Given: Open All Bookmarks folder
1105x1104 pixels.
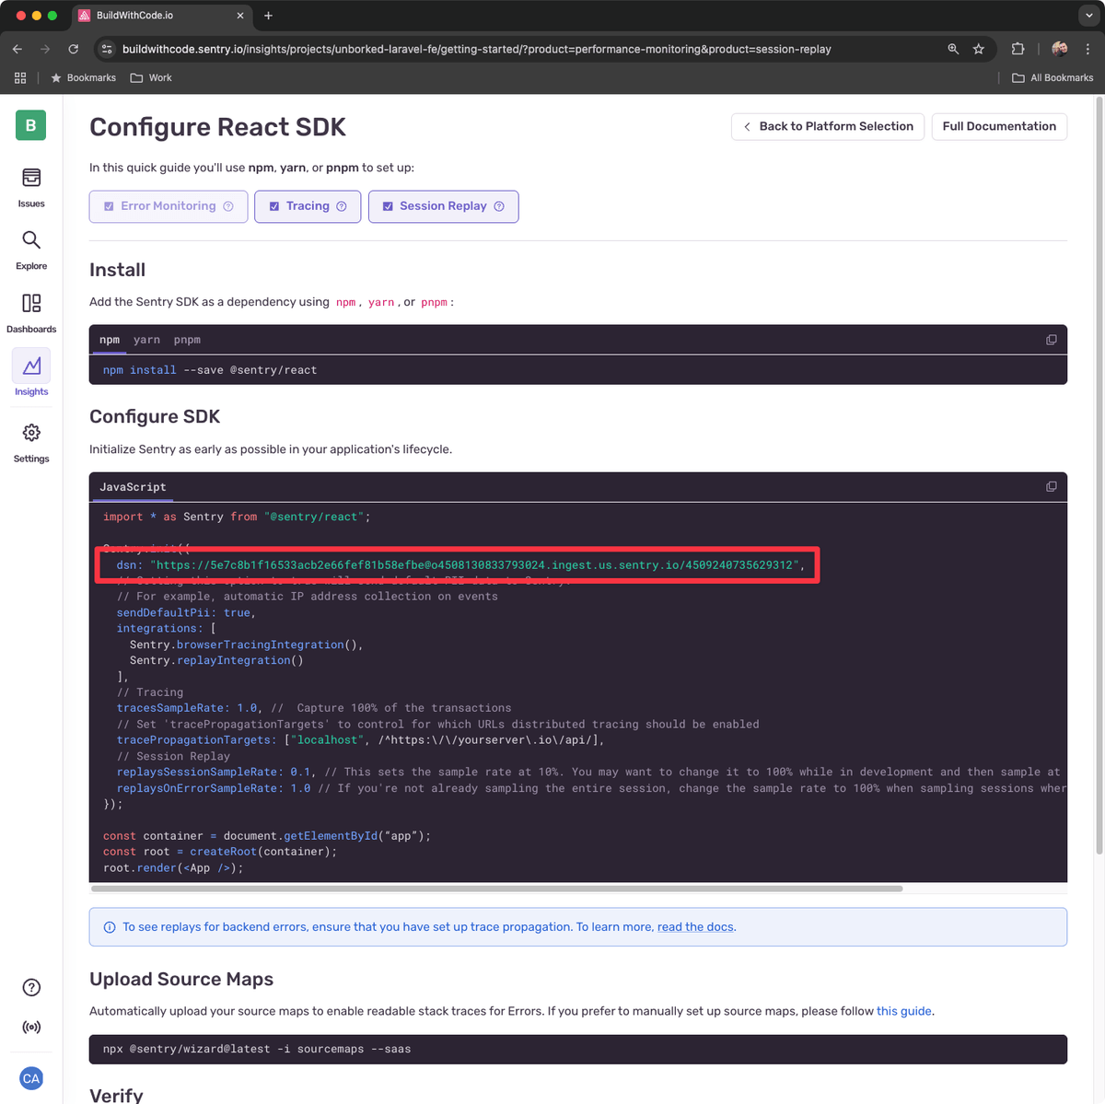Looking at the screenshot, I should [1053, 78].
